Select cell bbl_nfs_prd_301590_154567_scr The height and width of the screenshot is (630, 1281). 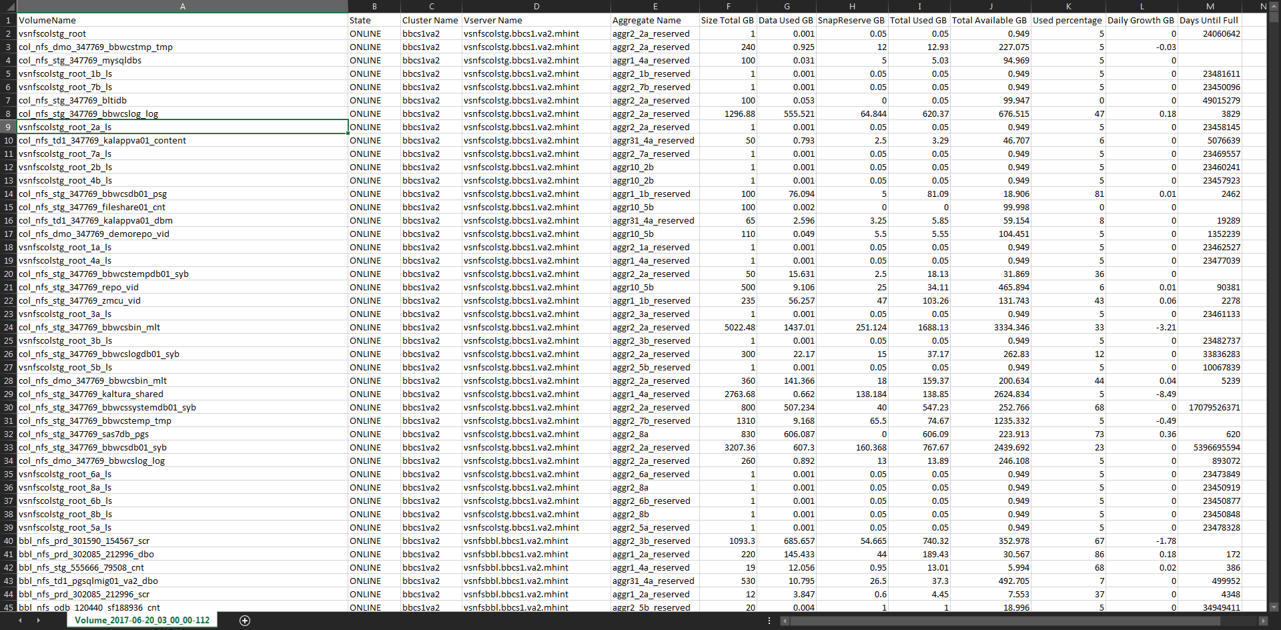(182, 541)
